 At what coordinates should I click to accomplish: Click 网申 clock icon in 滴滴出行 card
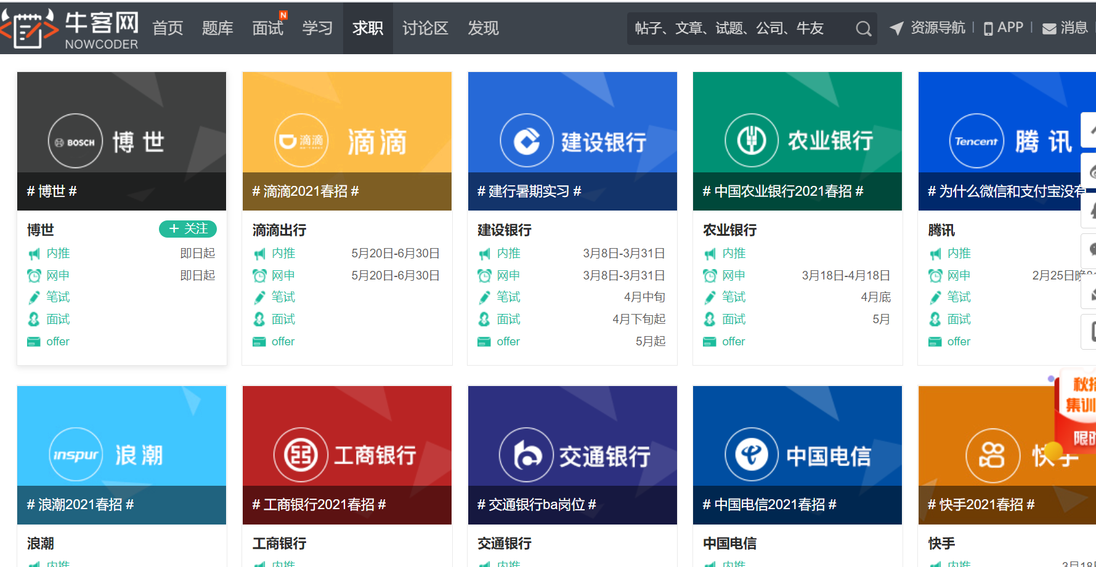click(259, 276)
